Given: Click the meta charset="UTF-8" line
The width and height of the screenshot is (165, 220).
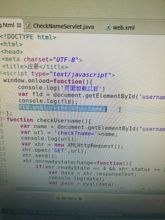Looking at the screenshot, I should click(42, 60).
